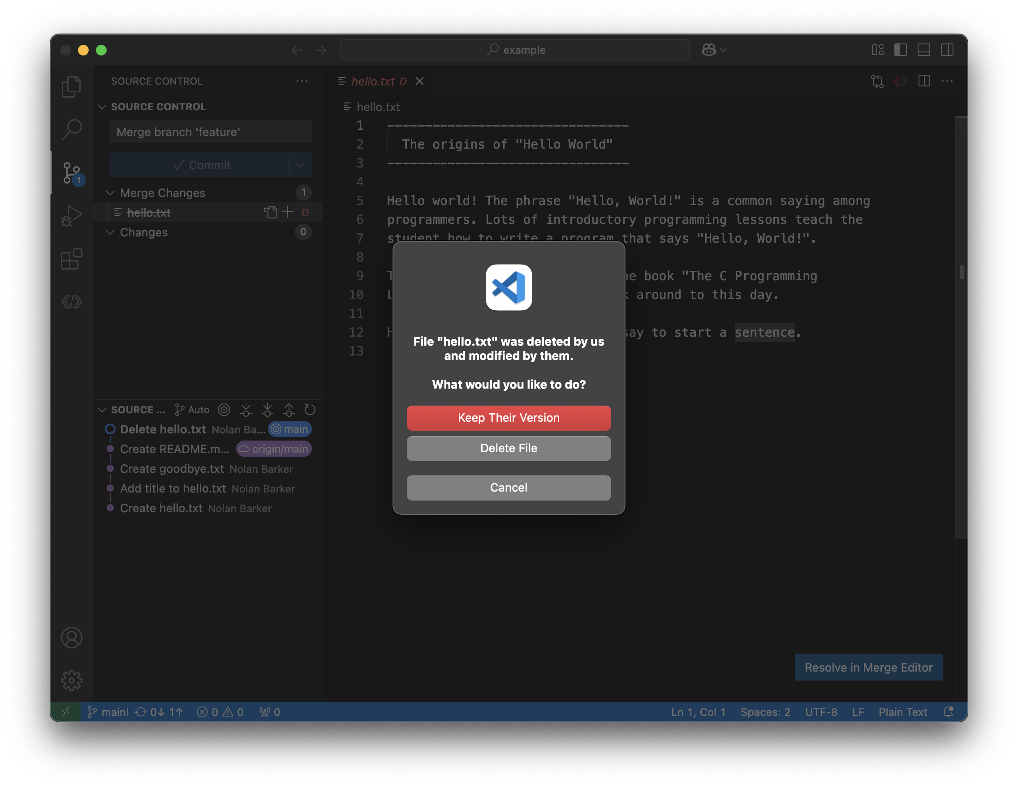Click Resolve in Merge Editor button

click(x=868, y=668)
